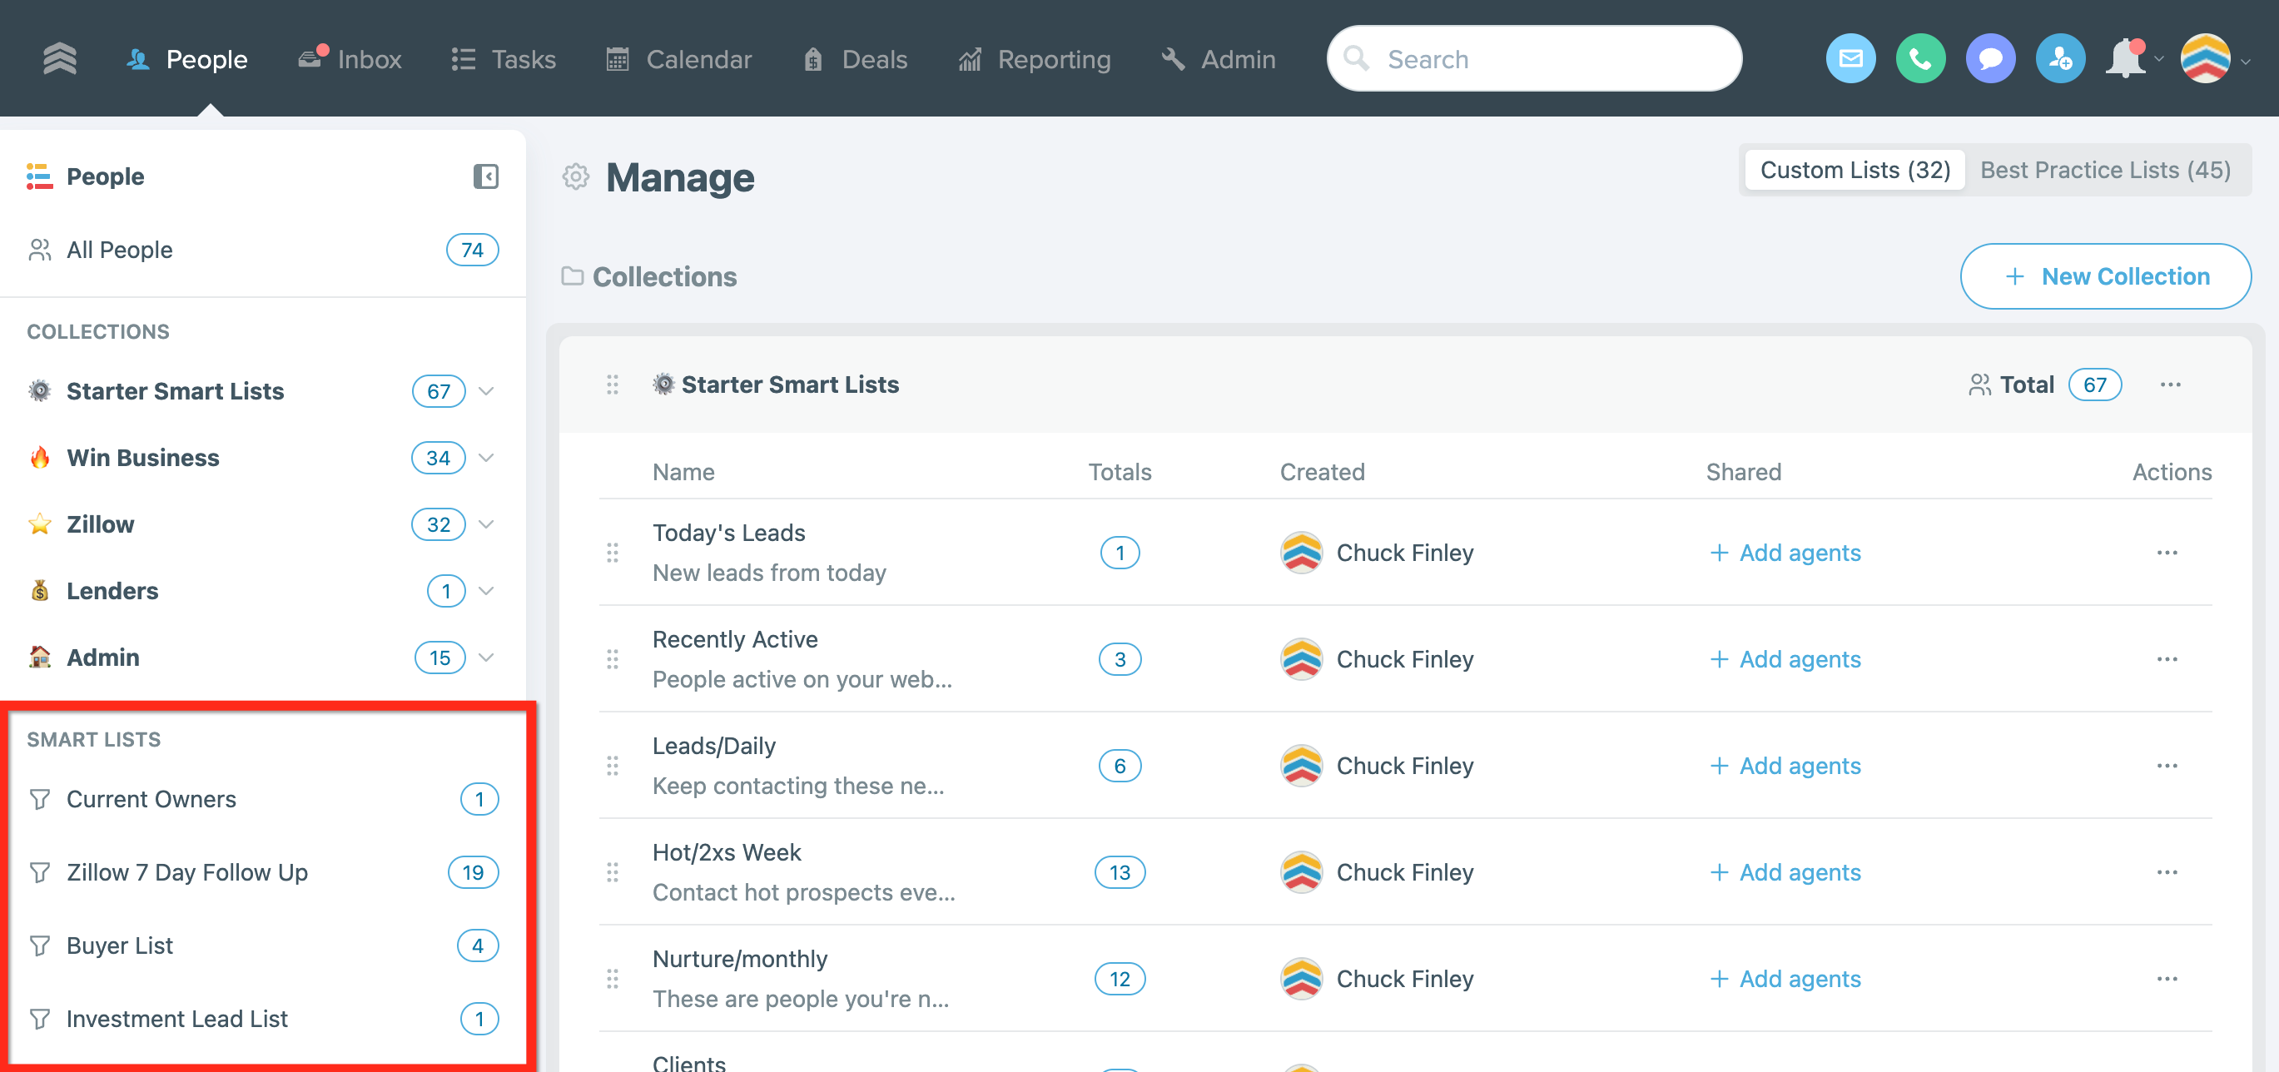This screenshot has width=2279, height=1072.
Task: Click the drag handle for Hot/2xs Week
Action: tap(613, 872)
